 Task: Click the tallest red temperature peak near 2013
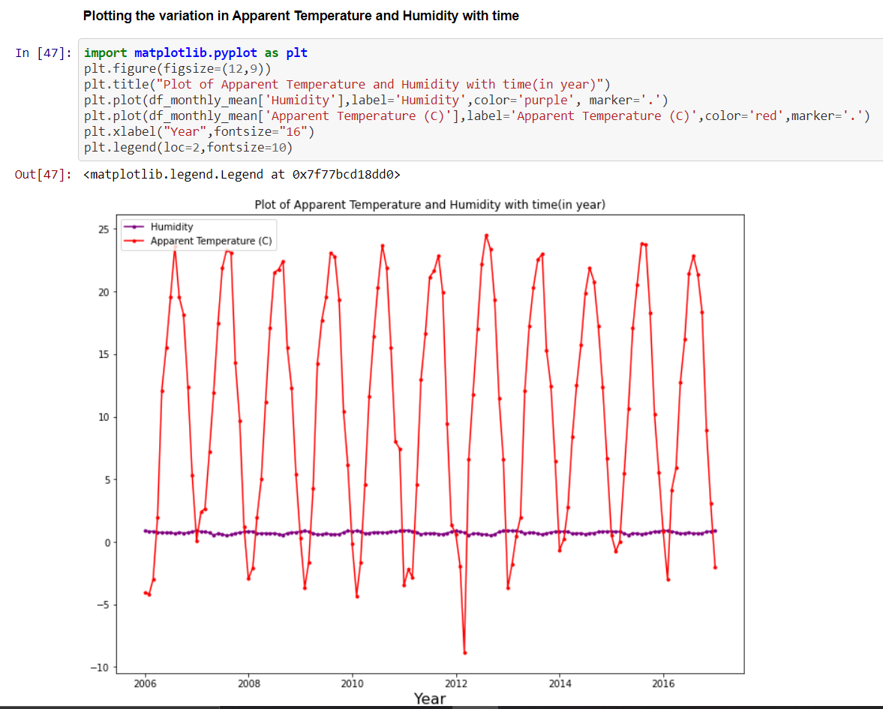coord(486,235)
